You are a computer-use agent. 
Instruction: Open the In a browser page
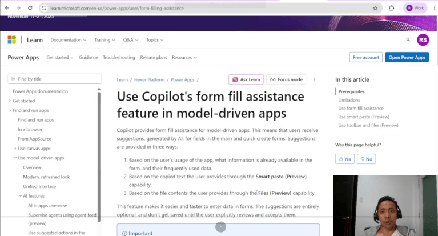click(30, 129)
